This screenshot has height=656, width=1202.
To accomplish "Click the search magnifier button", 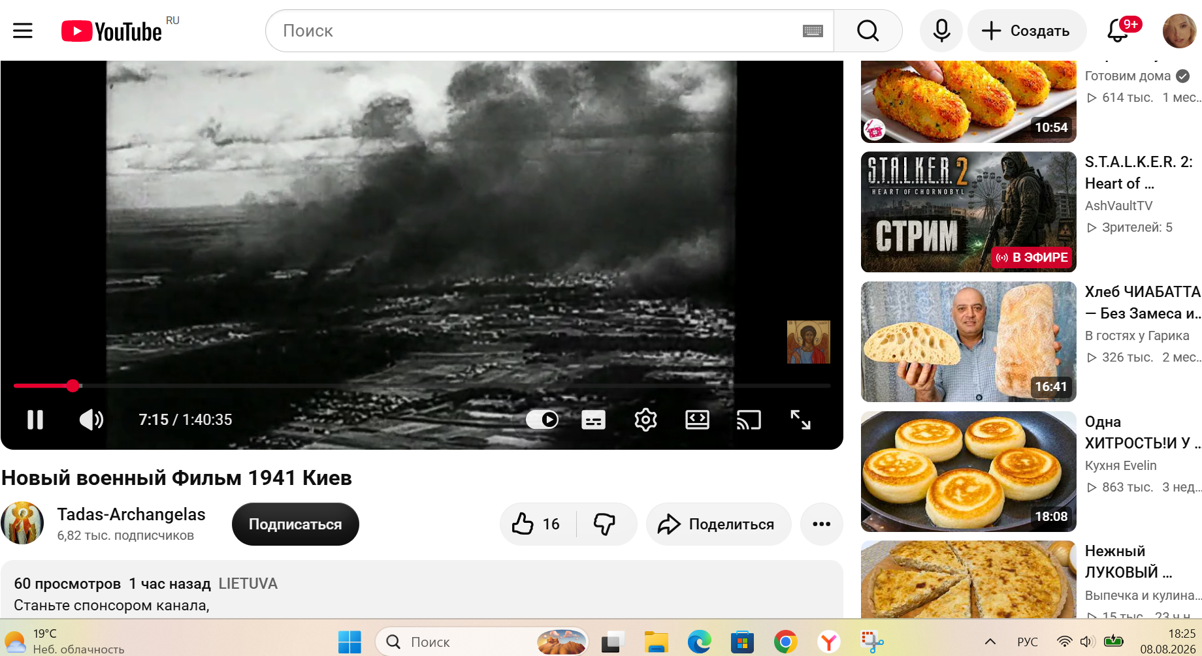I will [868, 31].
